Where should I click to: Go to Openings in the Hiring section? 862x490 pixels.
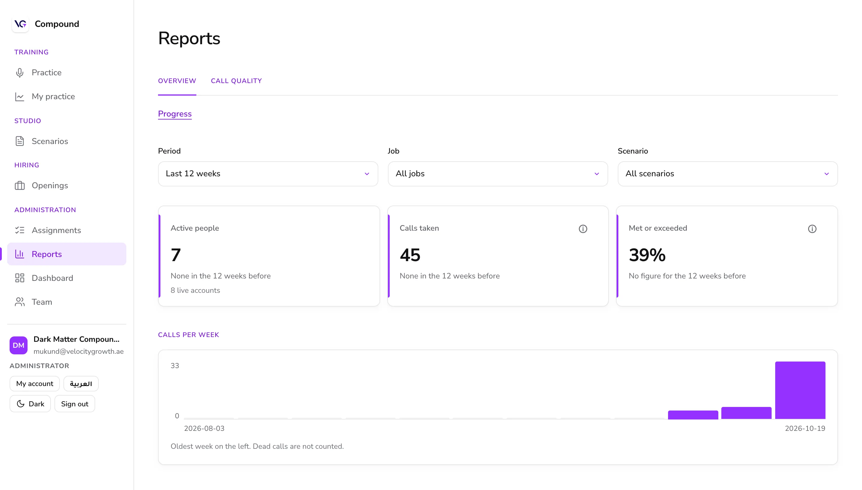[67, 186]
